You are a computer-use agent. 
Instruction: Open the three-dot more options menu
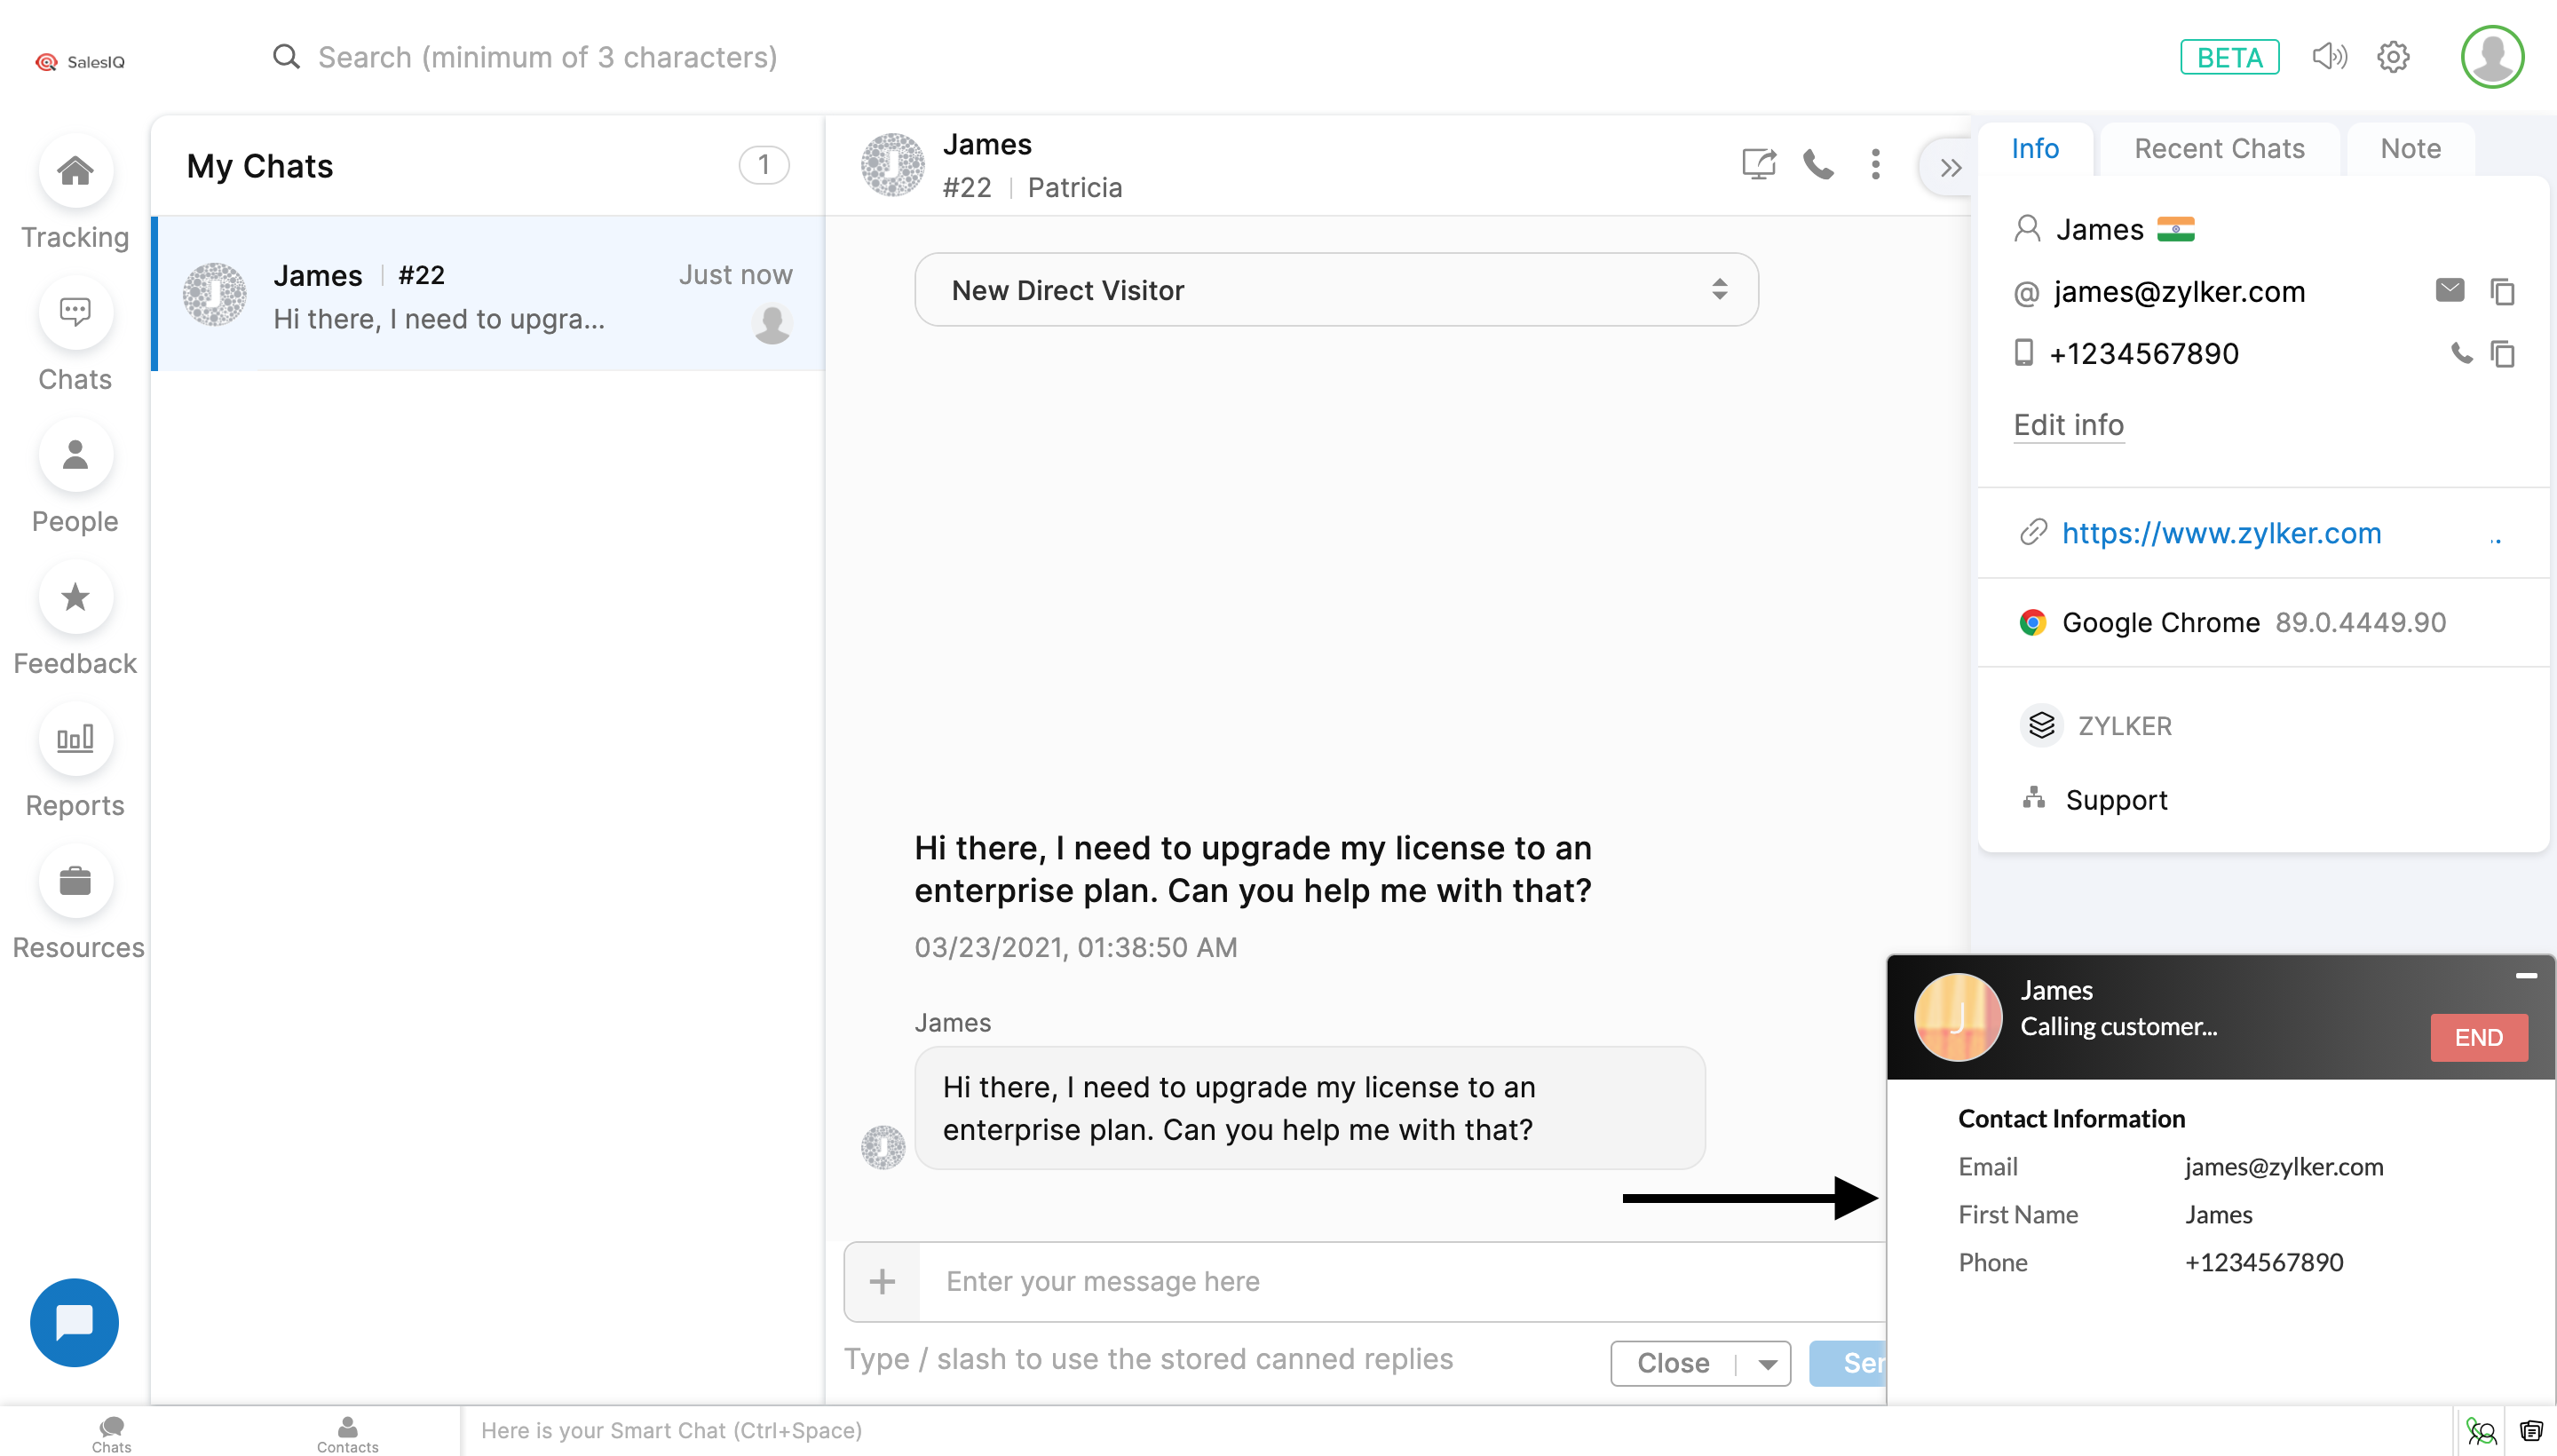point(1875,164)
